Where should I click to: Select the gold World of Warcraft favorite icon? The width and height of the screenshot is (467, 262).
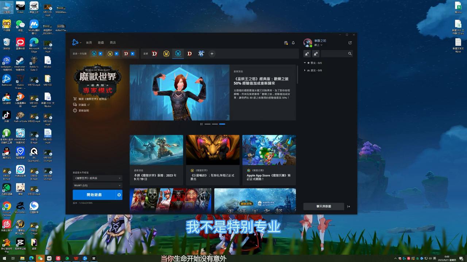coord(166,53)
